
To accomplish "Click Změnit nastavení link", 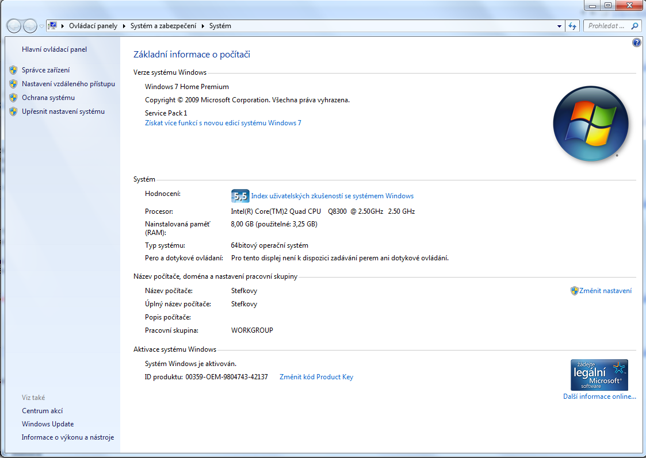I will (x=605, y=291).
